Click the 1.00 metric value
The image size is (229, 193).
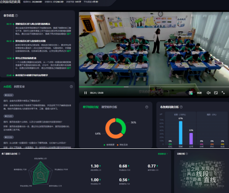pyautogui.click(x=95, y=180)
